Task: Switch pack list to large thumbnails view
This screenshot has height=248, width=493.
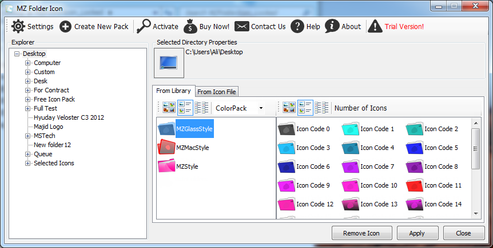Action: click(x=169, y=108)
